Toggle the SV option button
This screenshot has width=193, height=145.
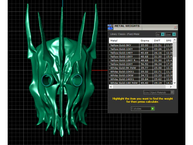point(160,34)
